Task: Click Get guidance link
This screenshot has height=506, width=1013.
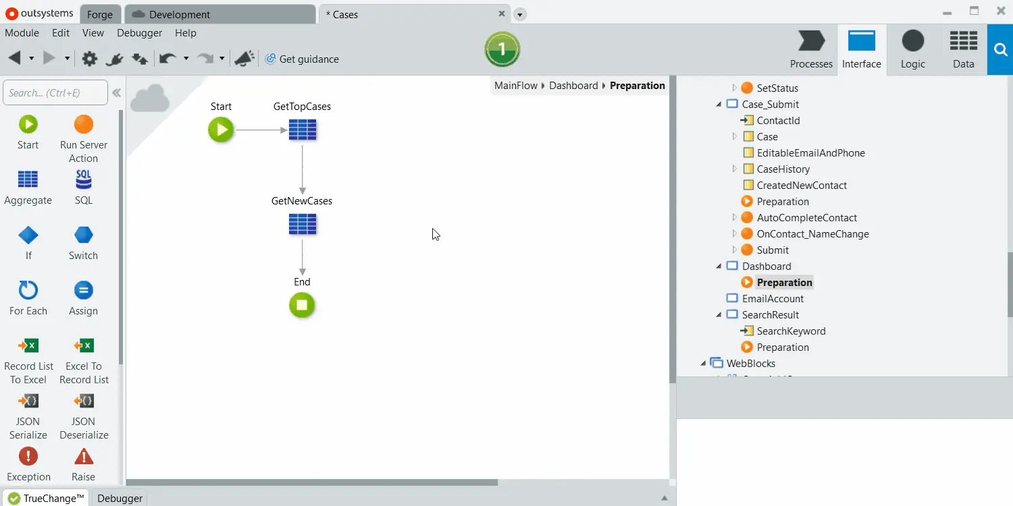Action: click(x=302, y=59)
